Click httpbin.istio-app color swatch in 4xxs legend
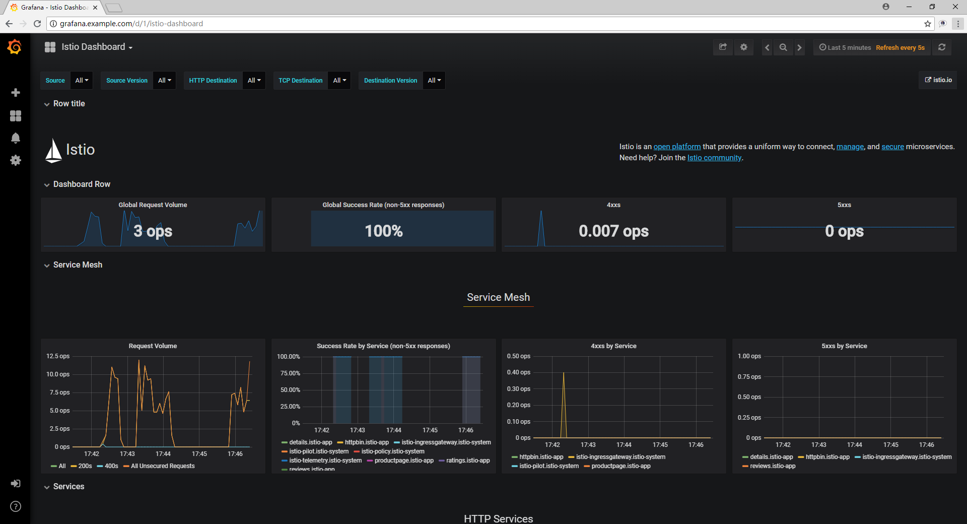 click(515, 457)
